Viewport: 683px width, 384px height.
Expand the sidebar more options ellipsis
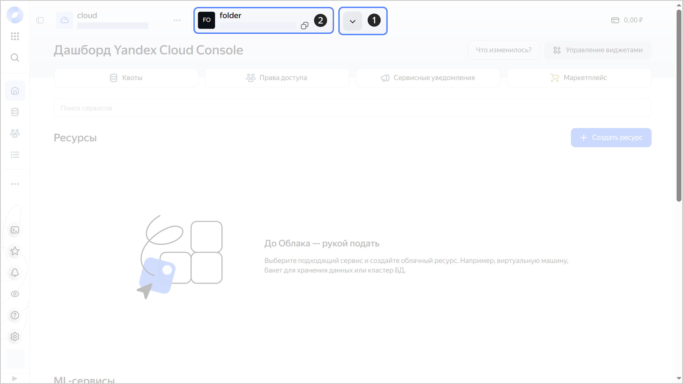(x=15, y=184)
